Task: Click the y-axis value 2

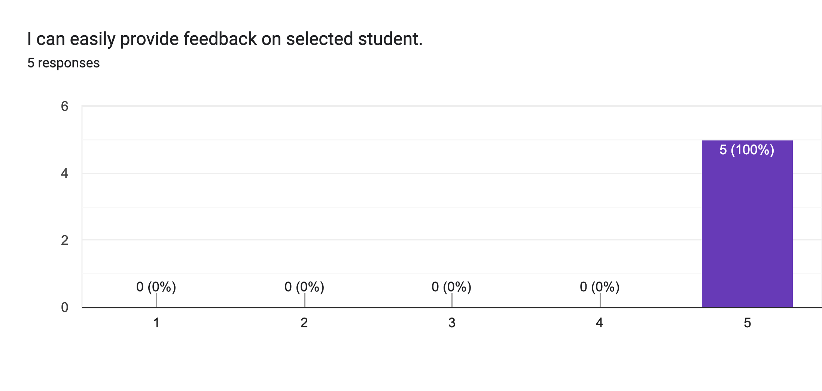Action: click(x=65, y=240)
